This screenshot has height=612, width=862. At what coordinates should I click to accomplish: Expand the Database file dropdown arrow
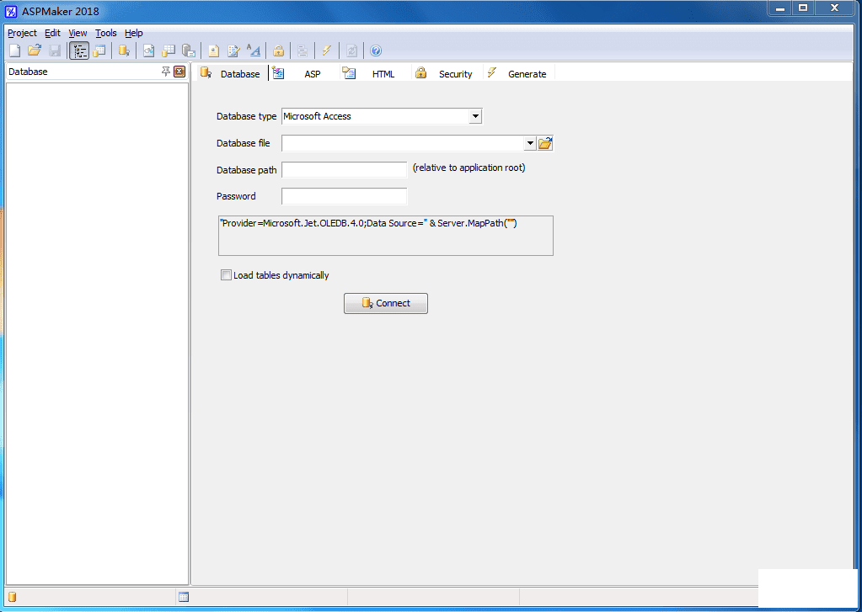pyautogui.click(x=530, y=143)
